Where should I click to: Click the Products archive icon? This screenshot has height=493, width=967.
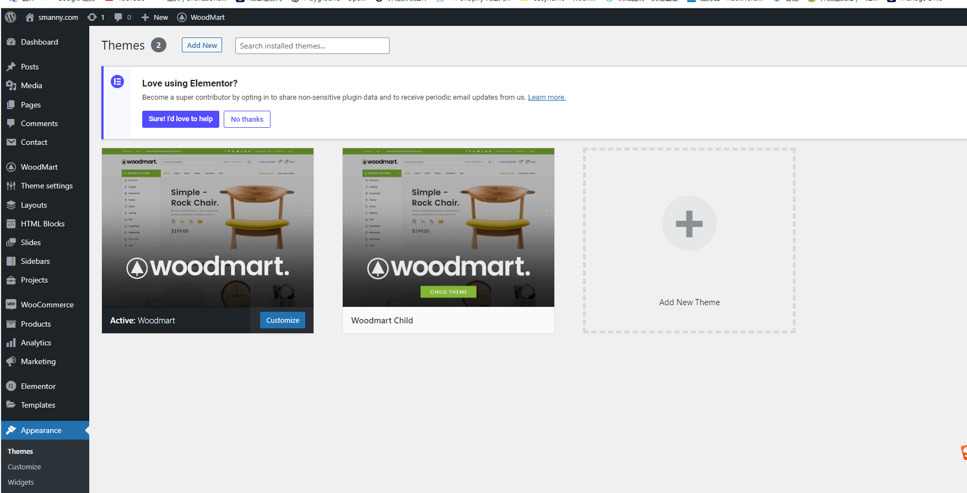tap(11, 324)
